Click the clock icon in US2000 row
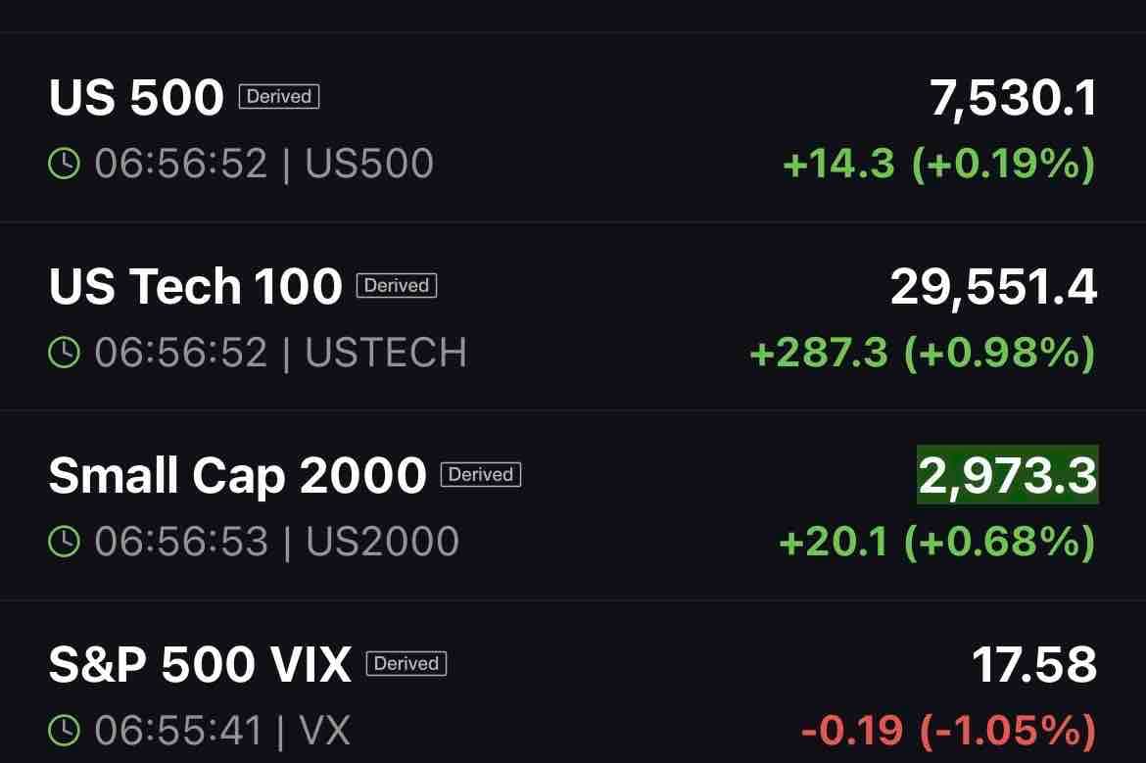This screenshot has height=763, width=1146. pyautogui.click(x=64, y=542)
